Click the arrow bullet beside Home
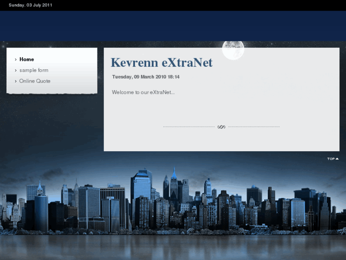Image resolution: width=346 pixels, height=260 pixels. pyautogui.click(x=16, y=60)
